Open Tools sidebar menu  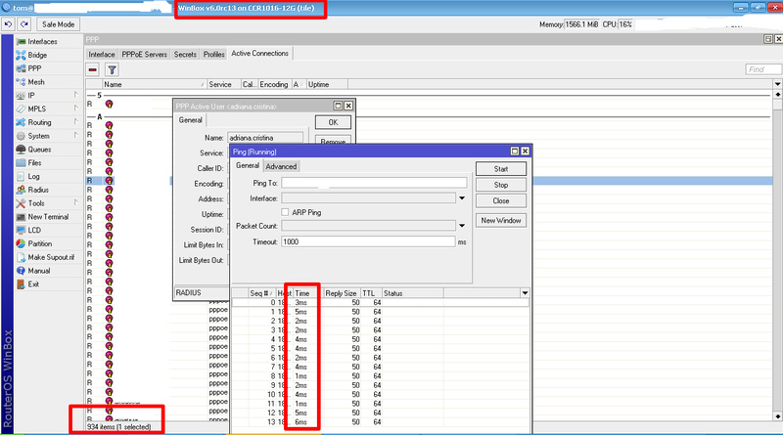(36, 203)
